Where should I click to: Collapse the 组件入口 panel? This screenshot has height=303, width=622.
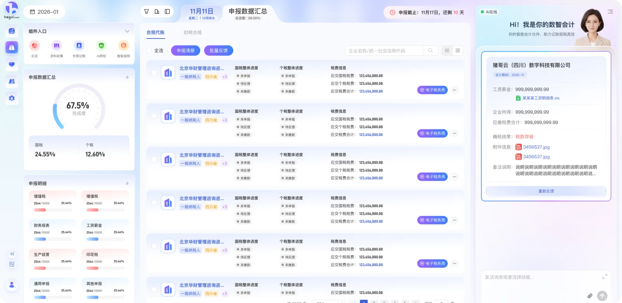[127, 31]
